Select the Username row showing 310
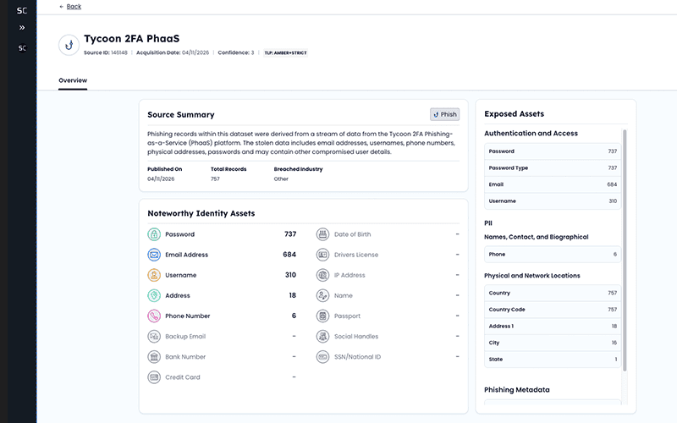 point(553,201)
